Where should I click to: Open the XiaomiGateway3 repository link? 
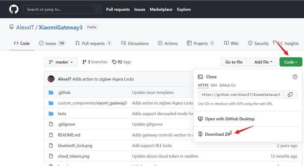[60, 27]
